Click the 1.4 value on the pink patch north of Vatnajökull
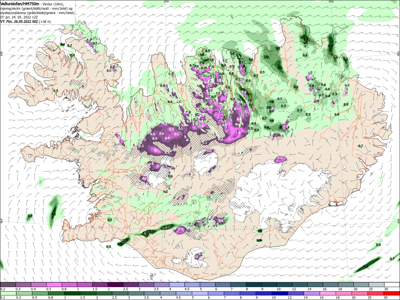The image size is (400, 300). (280, 159)
